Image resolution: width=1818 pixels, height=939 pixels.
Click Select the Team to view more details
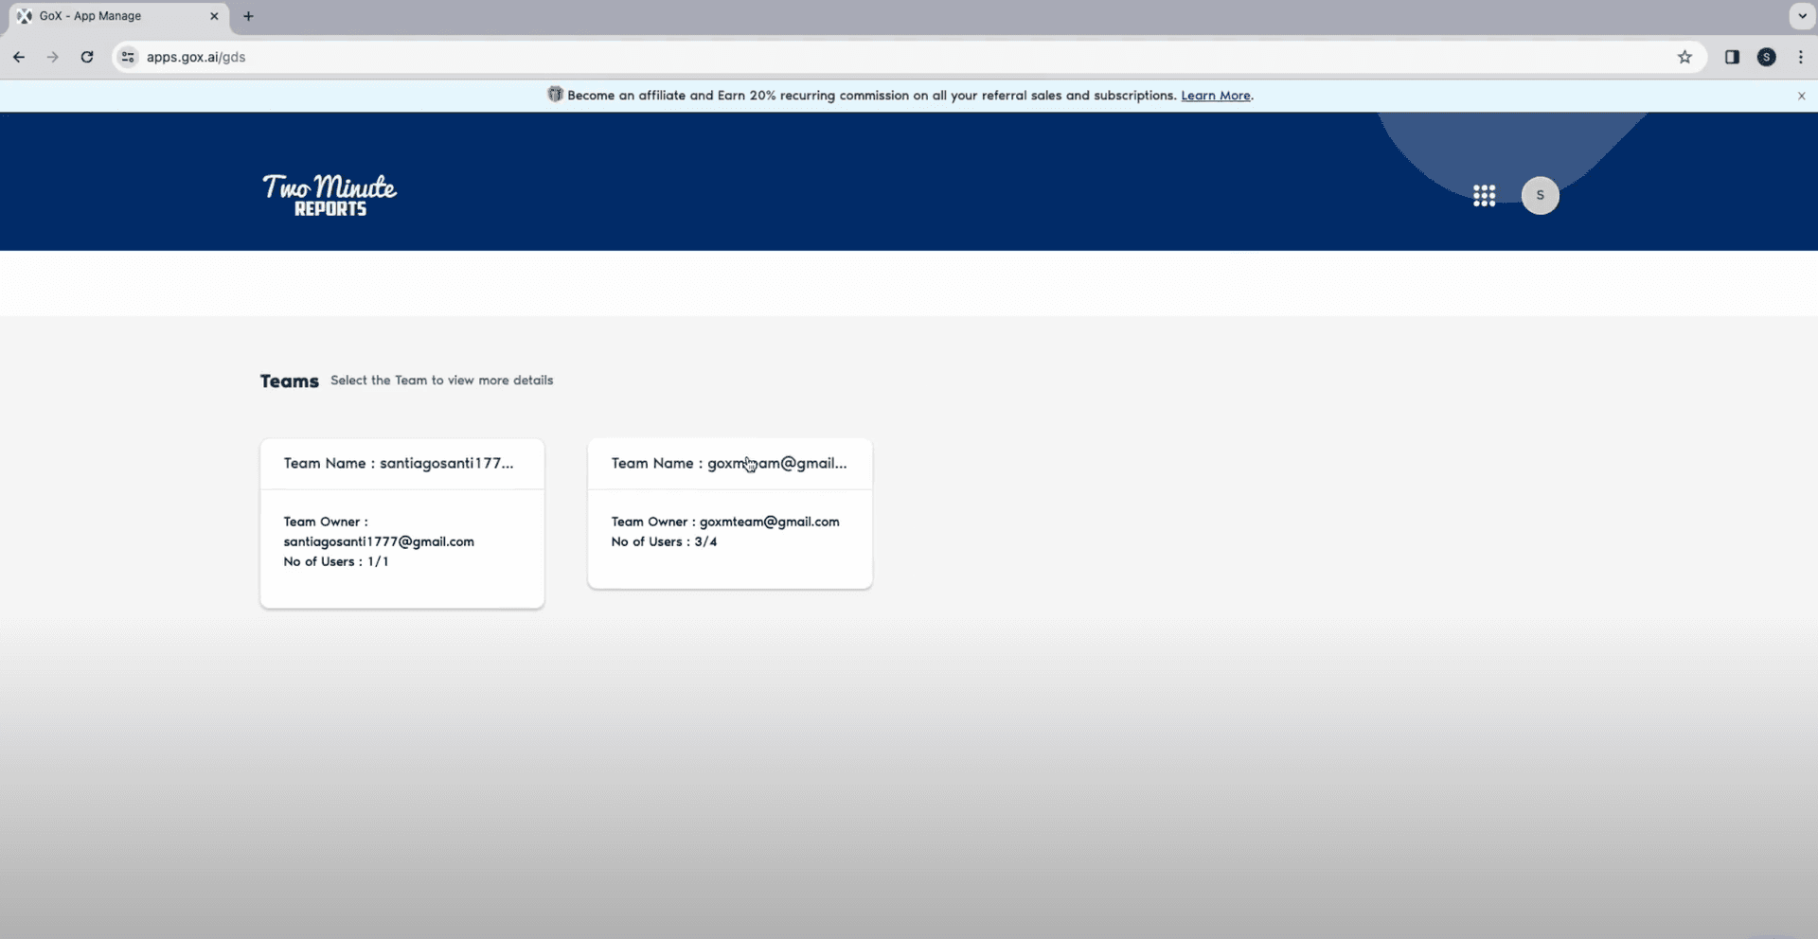coord(441,381)
